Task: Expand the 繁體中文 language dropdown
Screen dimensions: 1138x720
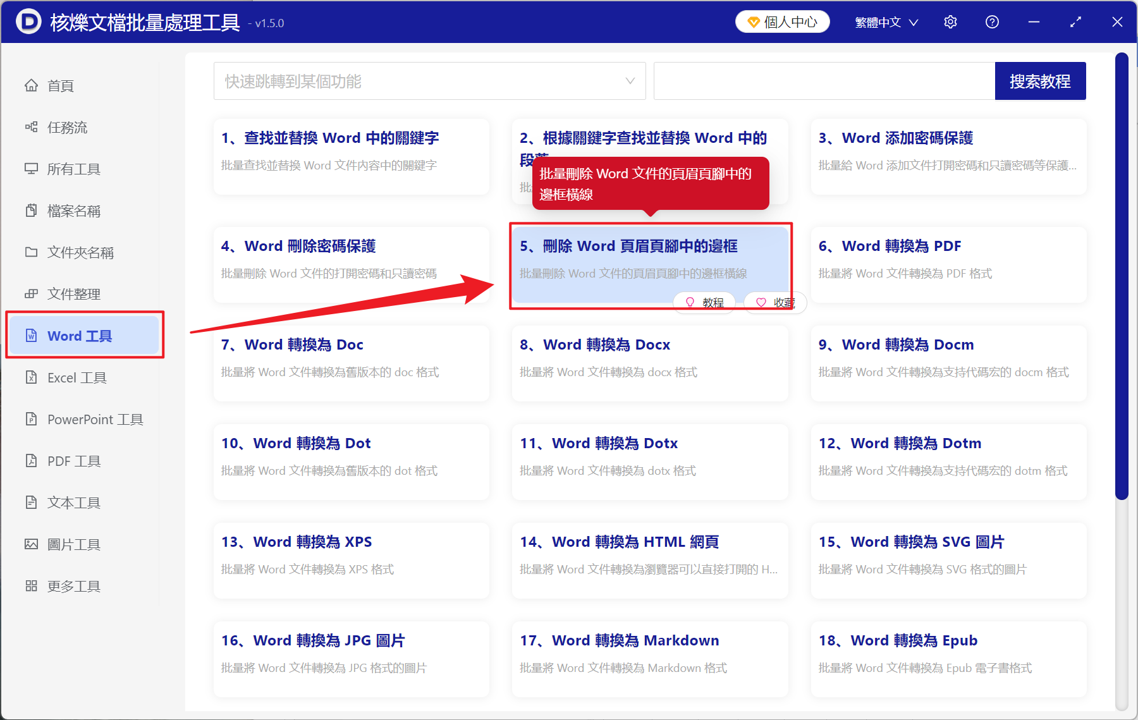Action: (885, 21)
